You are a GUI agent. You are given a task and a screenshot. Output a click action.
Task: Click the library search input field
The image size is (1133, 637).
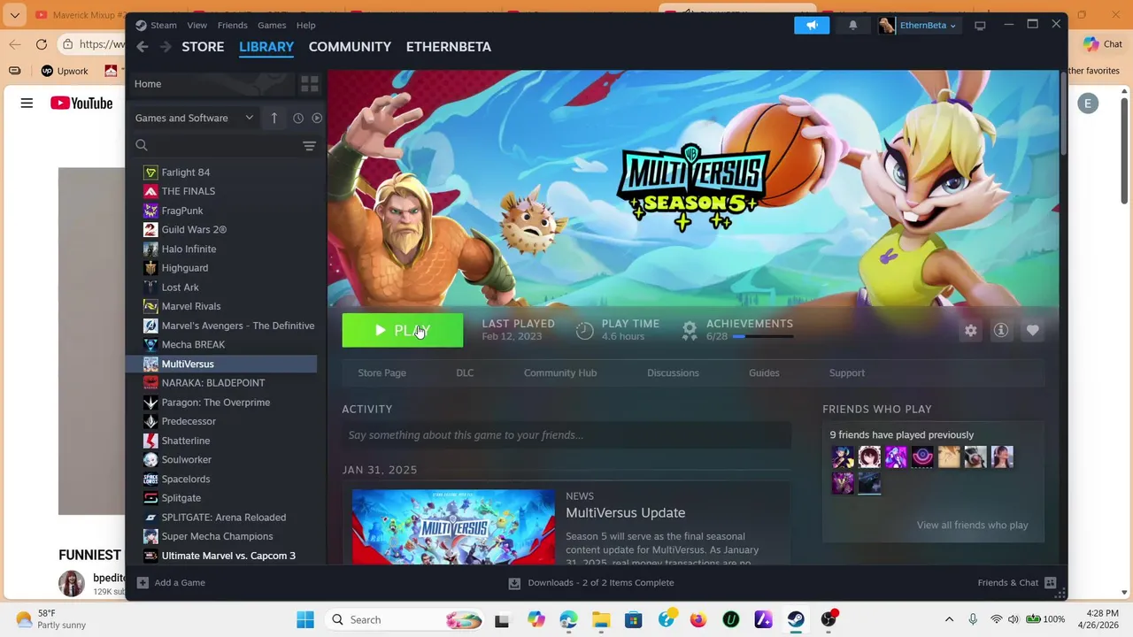click(x=226, y=145)
